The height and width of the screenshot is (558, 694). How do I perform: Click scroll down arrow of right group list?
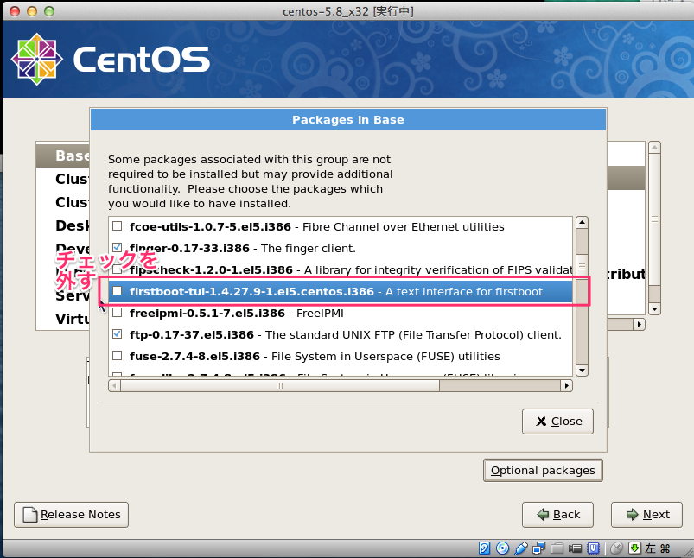click(x=654, y=309)
